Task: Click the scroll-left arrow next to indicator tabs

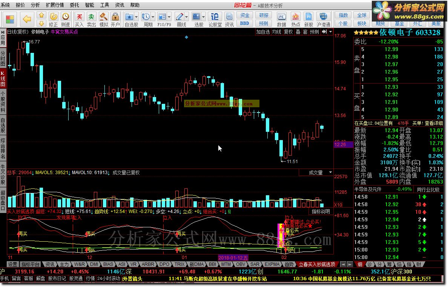Action: click(343, 264)
